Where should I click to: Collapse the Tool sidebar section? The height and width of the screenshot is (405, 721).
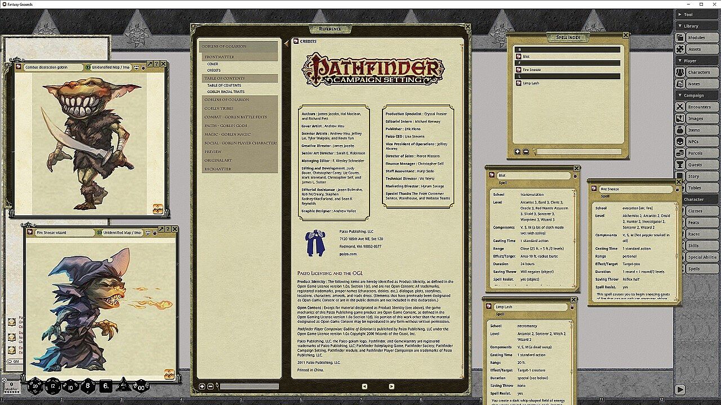[697, 15]
